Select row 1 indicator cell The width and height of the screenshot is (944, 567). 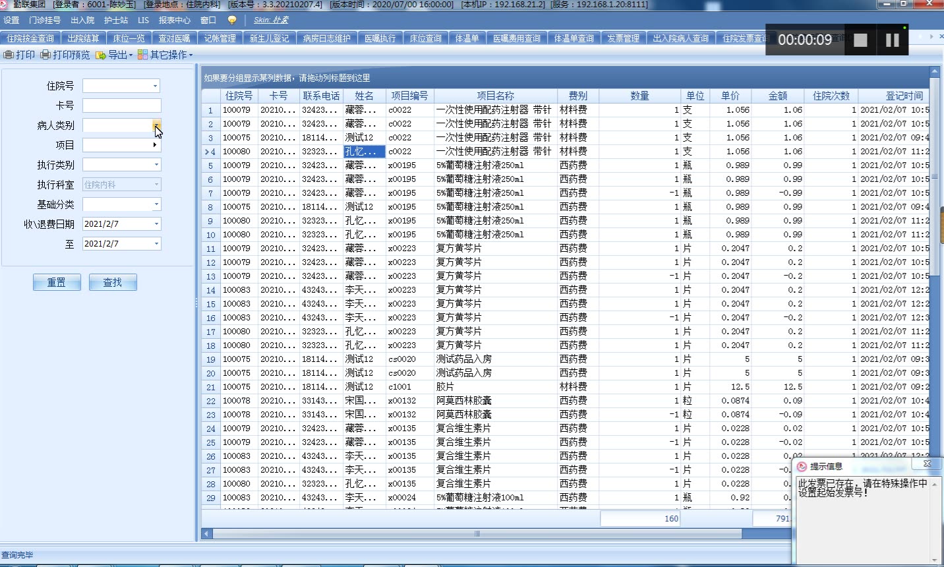tap(210, 110)
